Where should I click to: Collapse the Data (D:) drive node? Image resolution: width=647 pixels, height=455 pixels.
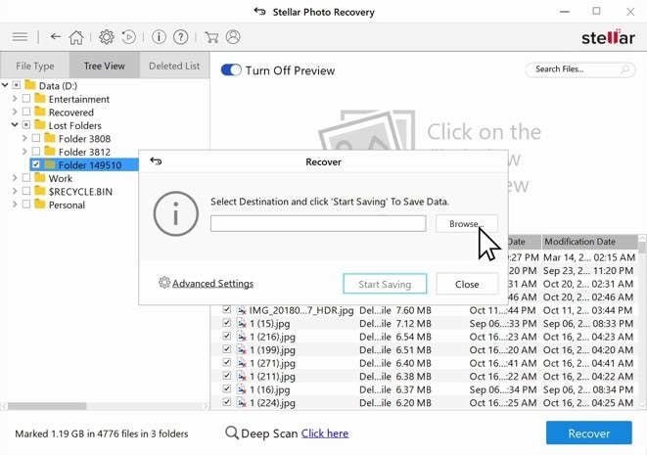coord(5,85)
